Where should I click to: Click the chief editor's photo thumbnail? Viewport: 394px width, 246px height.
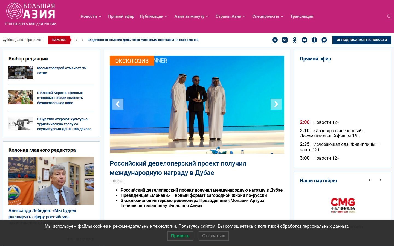pyautogui.click(x=51, y=181)
